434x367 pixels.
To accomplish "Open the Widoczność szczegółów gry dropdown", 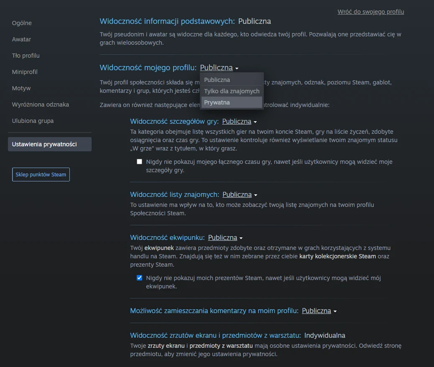I will (239, 121).
